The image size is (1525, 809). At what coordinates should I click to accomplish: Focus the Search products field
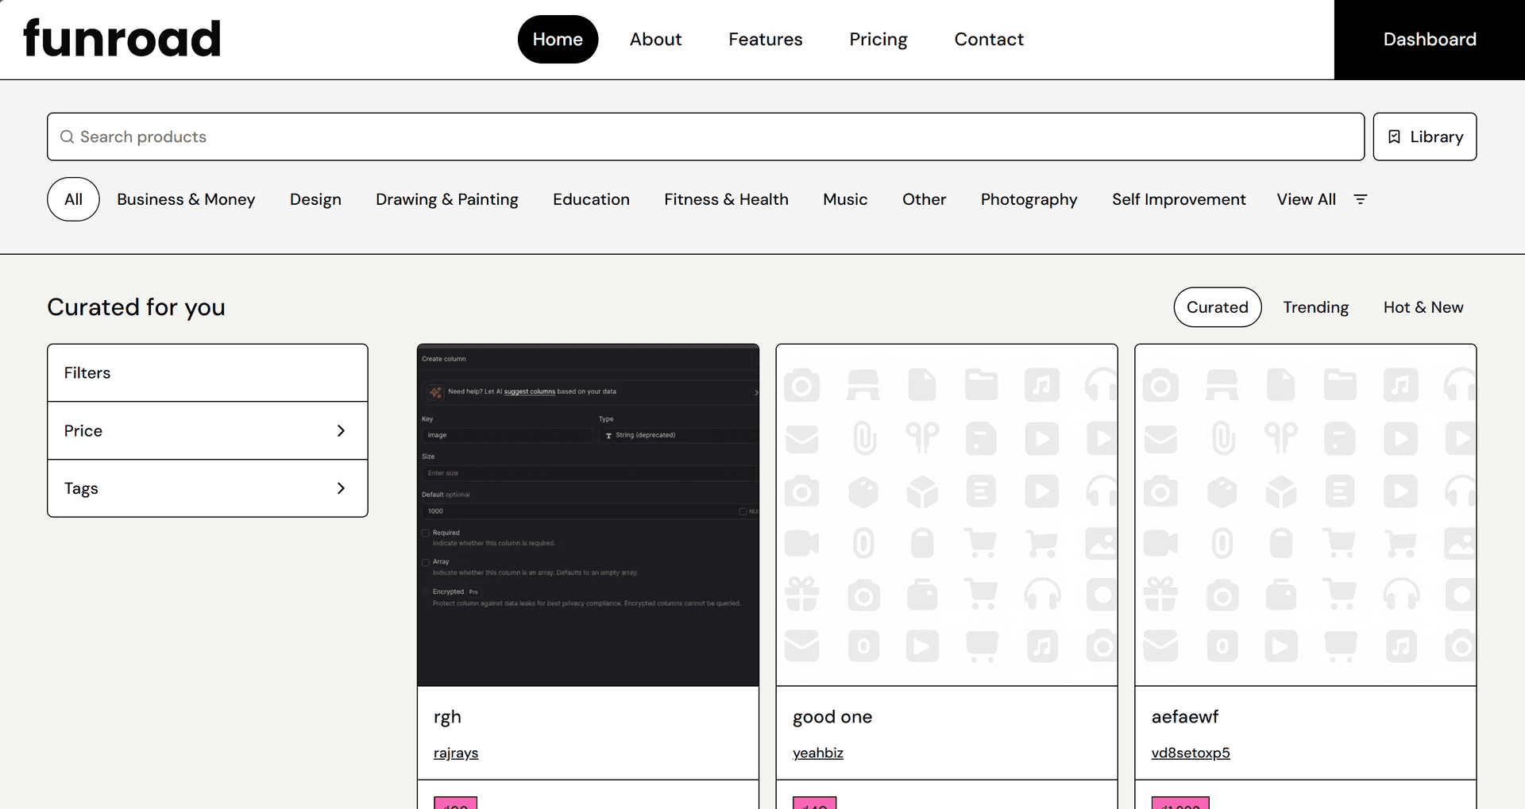click(705, 137)
